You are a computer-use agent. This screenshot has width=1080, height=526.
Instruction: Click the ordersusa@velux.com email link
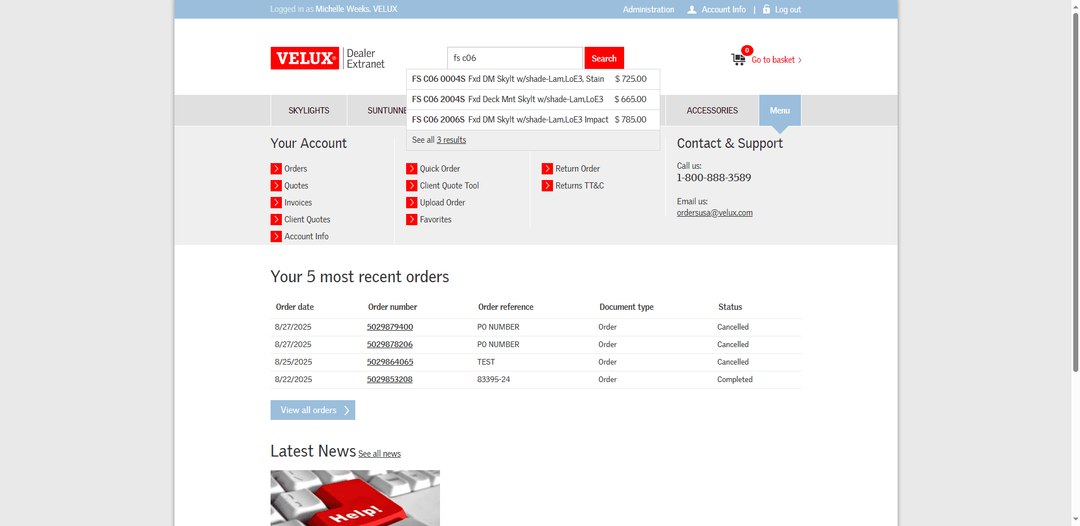click(715, 213)
